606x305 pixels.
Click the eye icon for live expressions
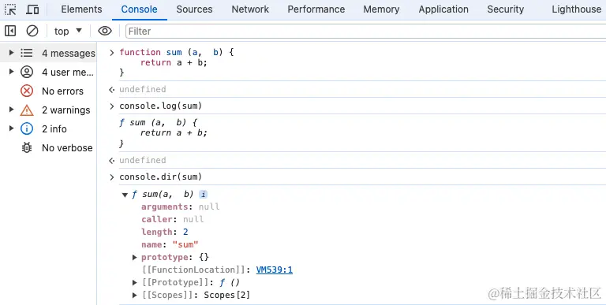click(105, 31)
